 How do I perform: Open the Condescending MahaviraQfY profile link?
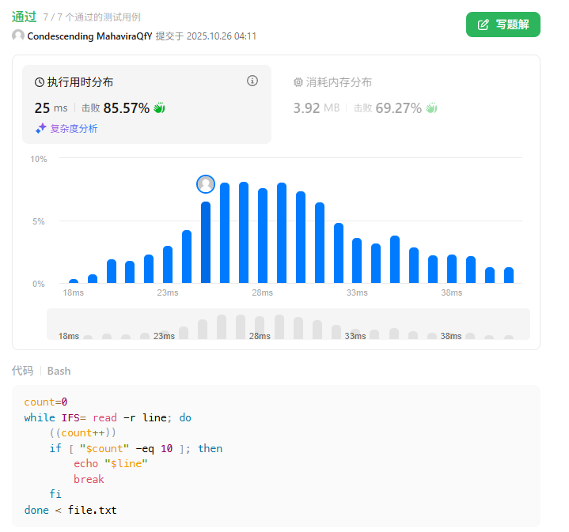pyautogui.click(x=89, y=36)
